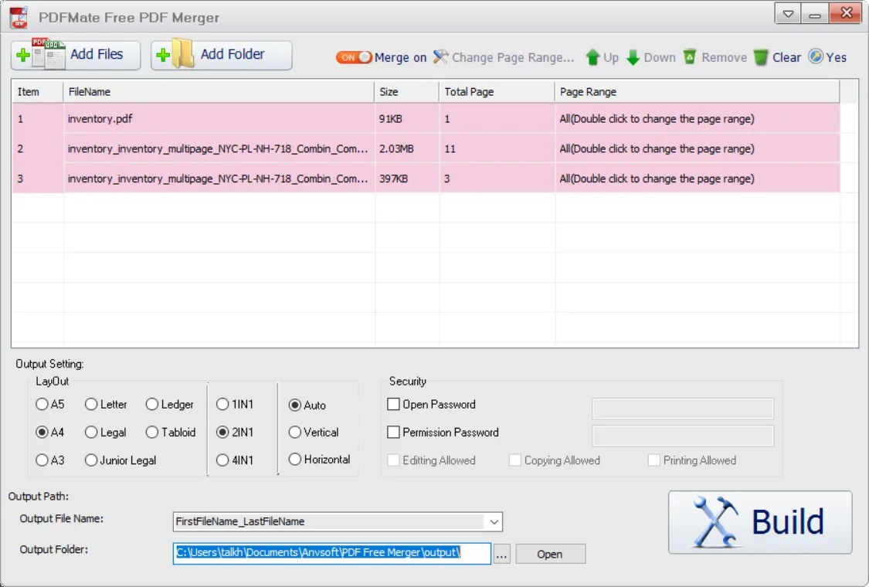Select the A3 layout radio button
The height and width of the screenshot is (587, 869).
point(42,460)
